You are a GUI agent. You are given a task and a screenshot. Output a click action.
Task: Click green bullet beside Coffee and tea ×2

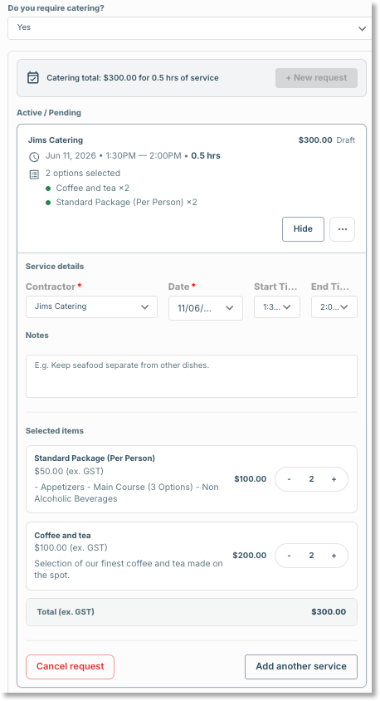coord(48,189)
